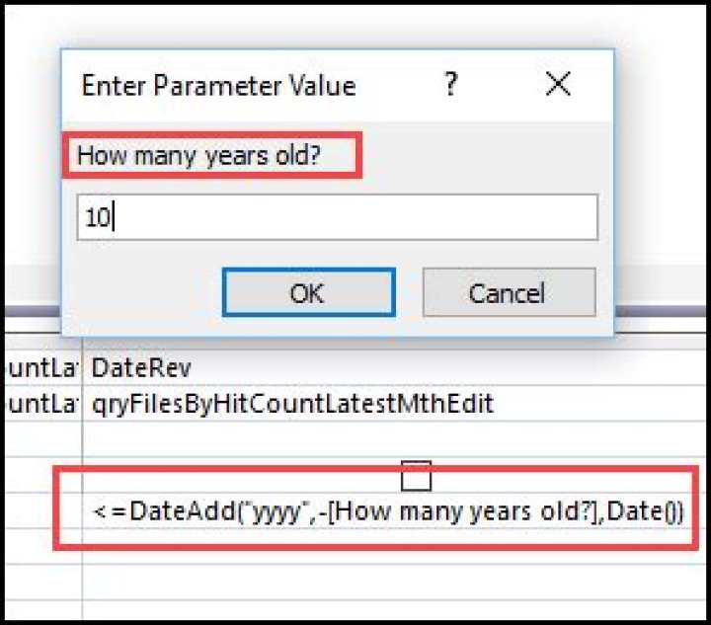Select truncated field cell left of DateRev
Screen dimensions: 711x625
[39, 367]
